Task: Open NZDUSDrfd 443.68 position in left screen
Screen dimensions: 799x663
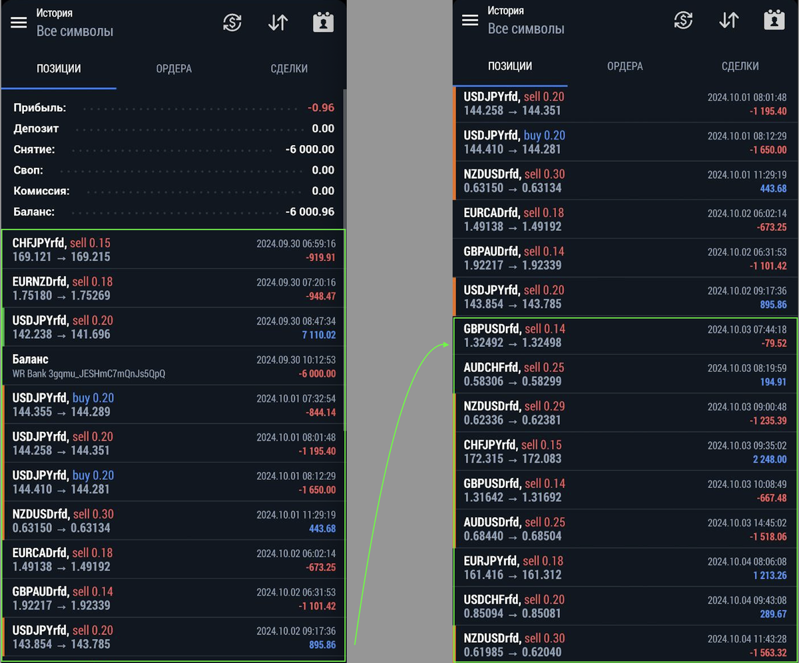Action: (174, 521)
